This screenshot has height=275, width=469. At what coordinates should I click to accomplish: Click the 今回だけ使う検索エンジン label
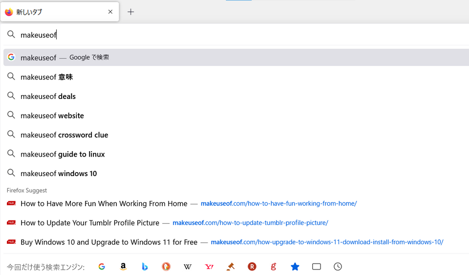tap(46, 267)
